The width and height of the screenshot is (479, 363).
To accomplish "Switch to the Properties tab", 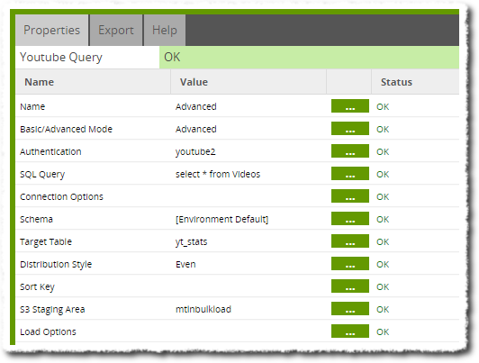I will tap(52, 31).
